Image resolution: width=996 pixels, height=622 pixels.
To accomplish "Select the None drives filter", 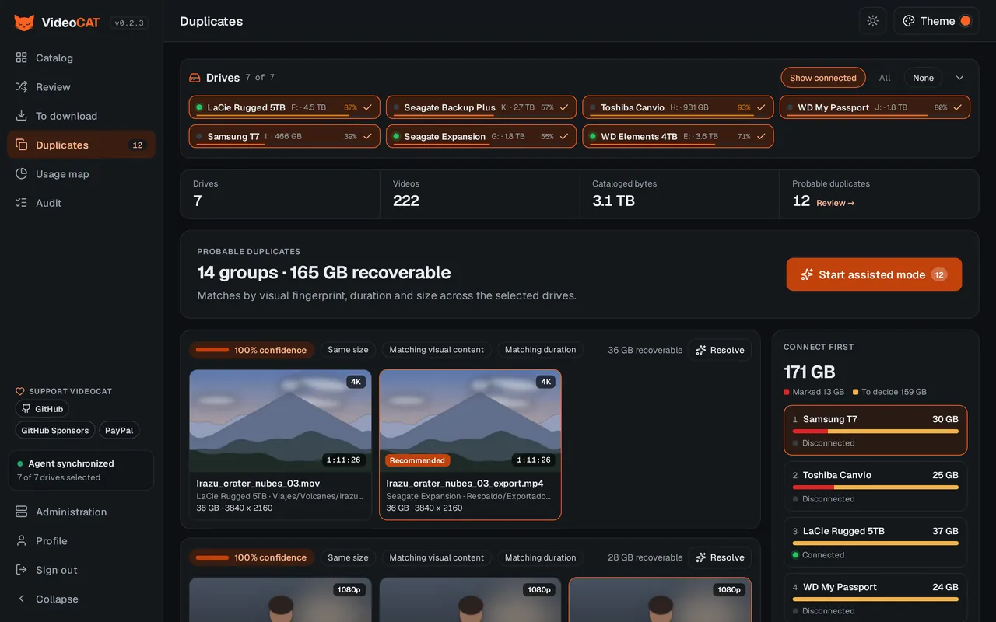I will [923, 78].
